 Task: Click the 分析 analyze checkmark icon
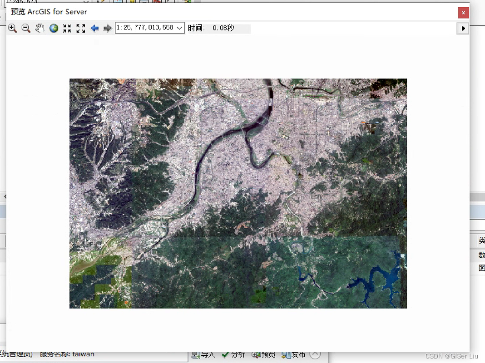click(225, 355)
